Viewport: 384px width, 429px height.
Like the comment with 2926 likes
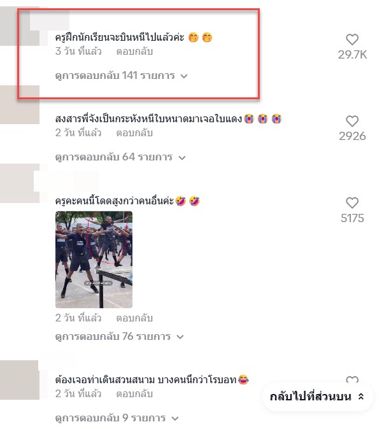(352, 121)
